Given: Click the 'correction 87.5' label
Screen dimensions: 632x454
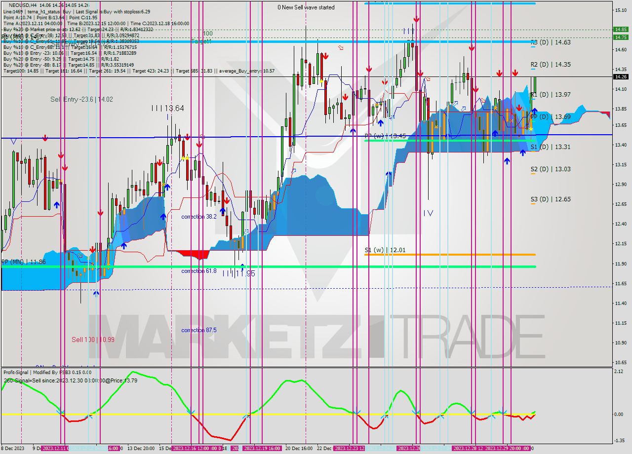Looking at the screenshot, I should click(x=198, y=330).
